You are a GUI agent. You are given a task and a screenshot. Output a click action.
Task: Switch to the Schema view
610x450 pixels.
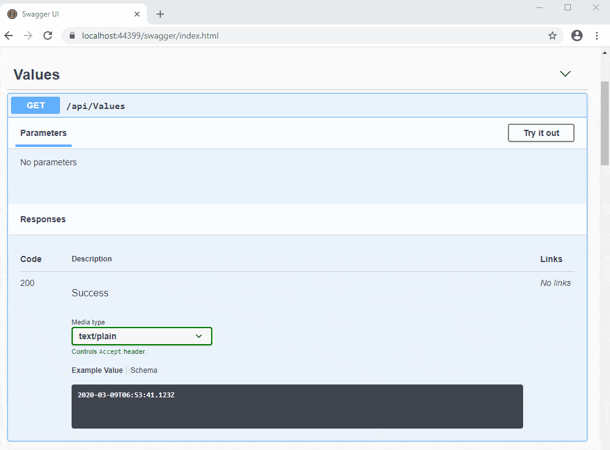[144, 370]
